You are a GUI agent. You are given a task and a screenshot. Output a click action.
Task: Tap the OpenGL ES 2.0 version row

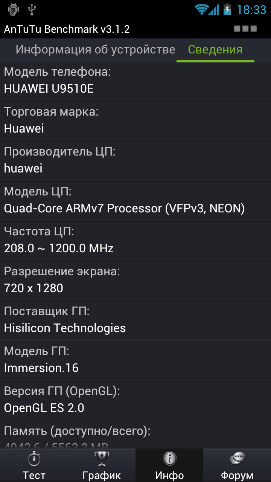click(135, 400)
